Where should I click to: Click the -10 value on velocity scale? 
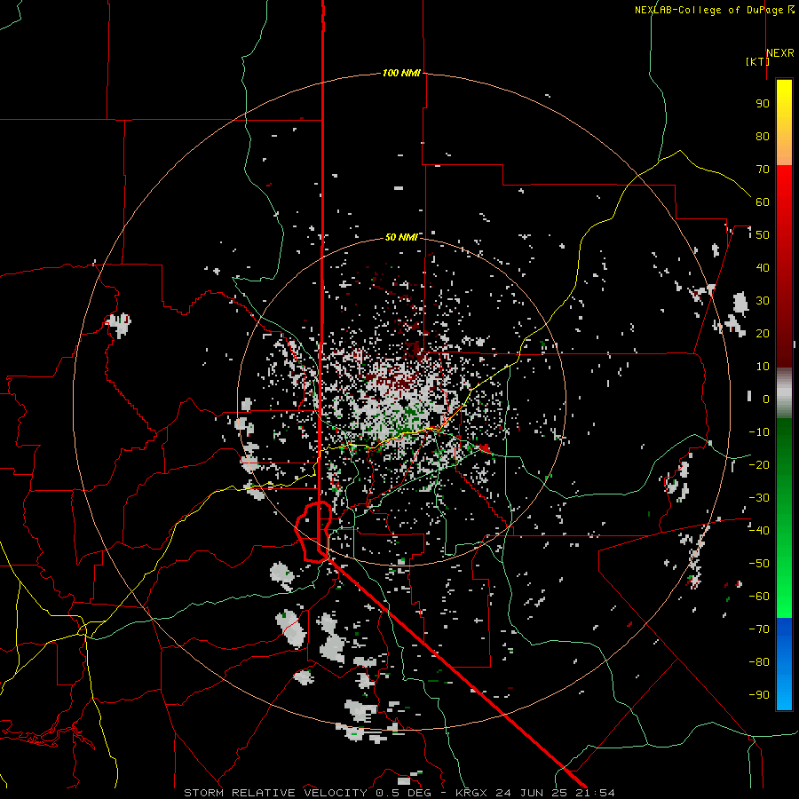759,432
